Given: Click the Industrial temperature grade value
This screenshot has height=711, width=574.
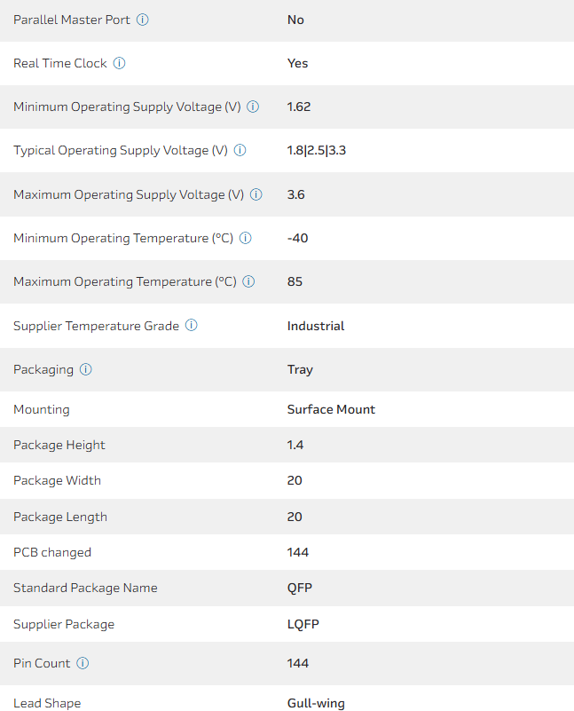Looking at the screenshot, I should [x=315, y=326].
